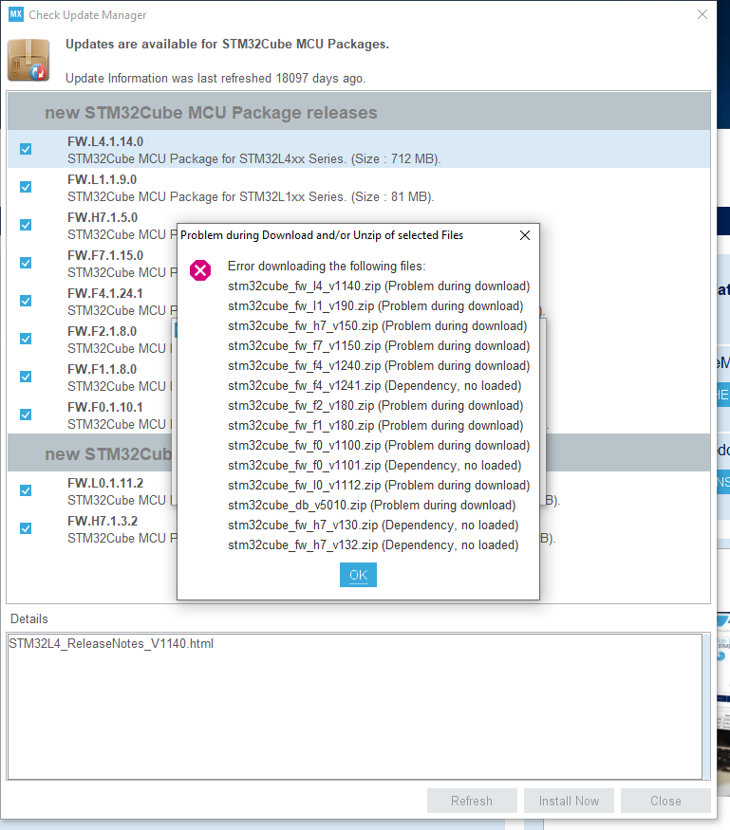Click OK in the download error dialog
Viewport: 730px width, 830px height.
pyautogui.click(x=358, y=575)
